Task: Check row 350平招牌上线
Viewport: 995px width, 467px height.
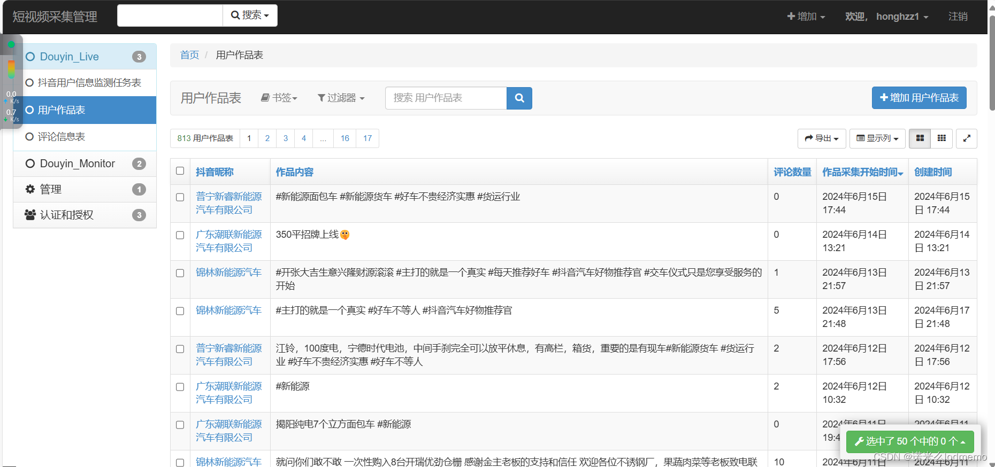Action: 180,235
